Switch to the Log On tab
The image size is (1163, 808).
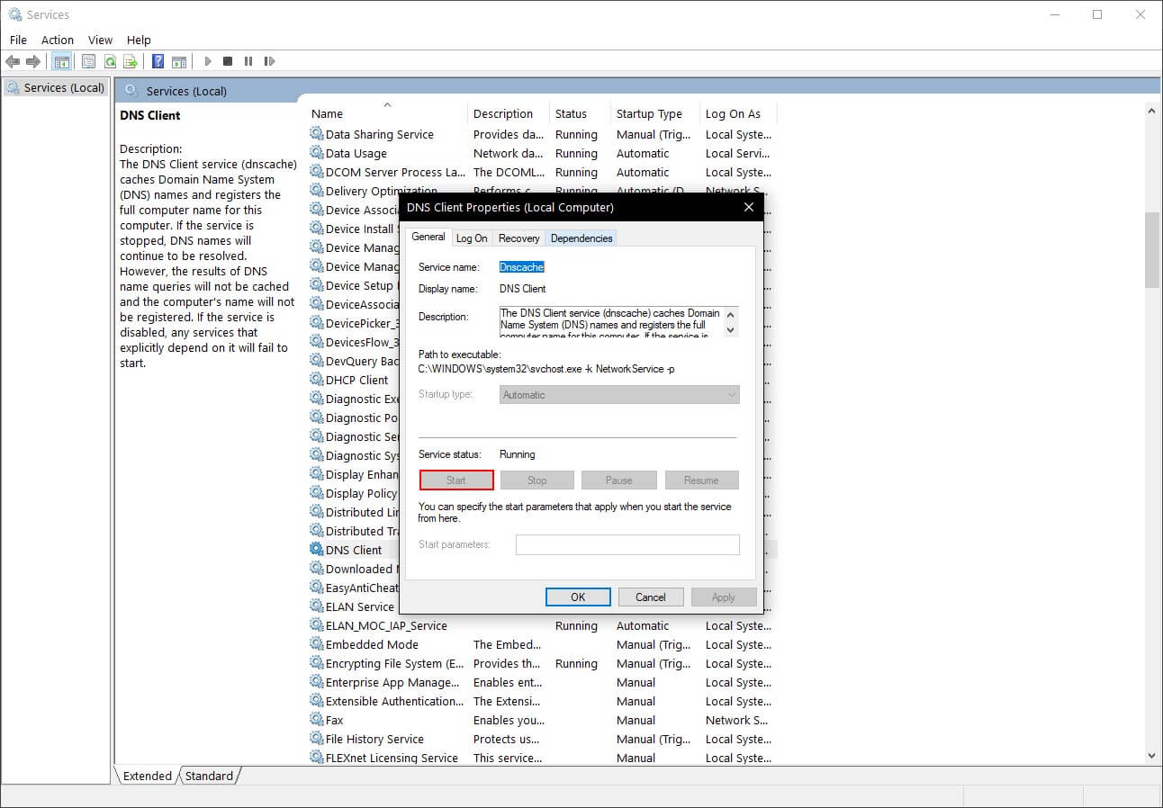click(472, 238)
